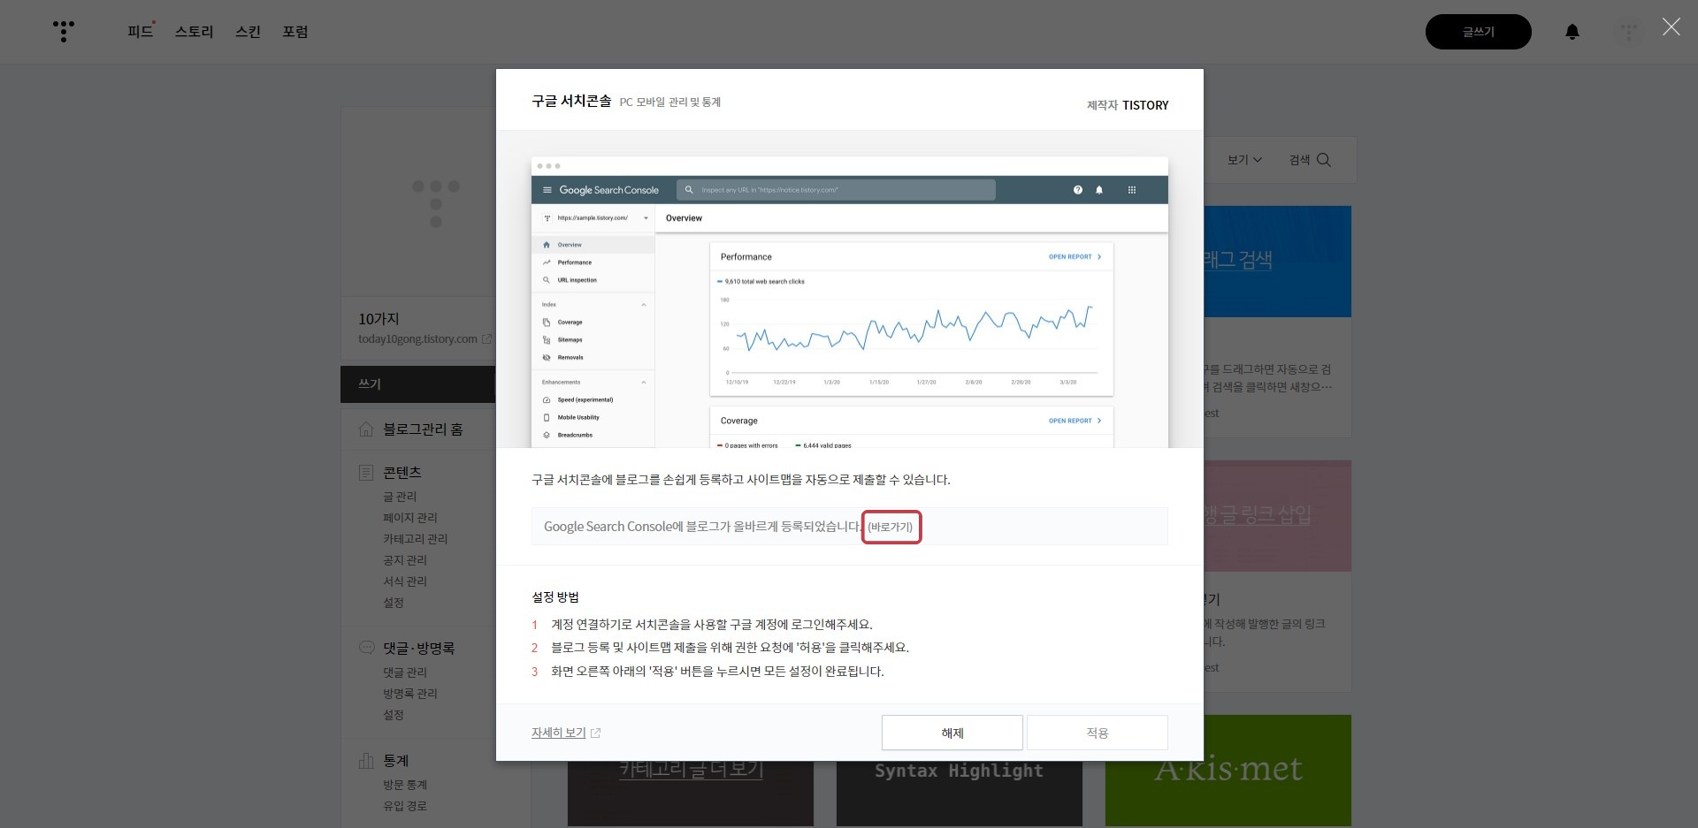The height and width of the screenshot is (828, 1698).
Task: Click the 해제 button
Action: click(x=952, y=733)
